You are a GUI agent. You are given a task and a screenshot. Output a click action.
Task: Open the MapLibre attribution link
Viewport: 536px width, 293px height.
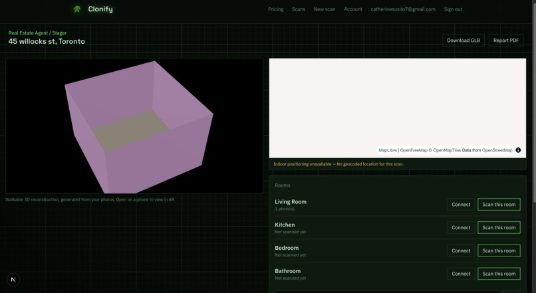[388, 150]
